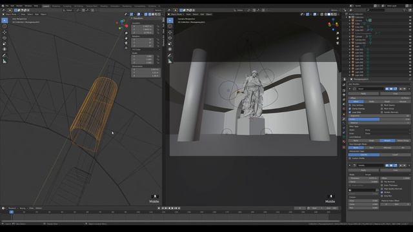
Task: Hide the Camera object in outliner
Action: 410,21
